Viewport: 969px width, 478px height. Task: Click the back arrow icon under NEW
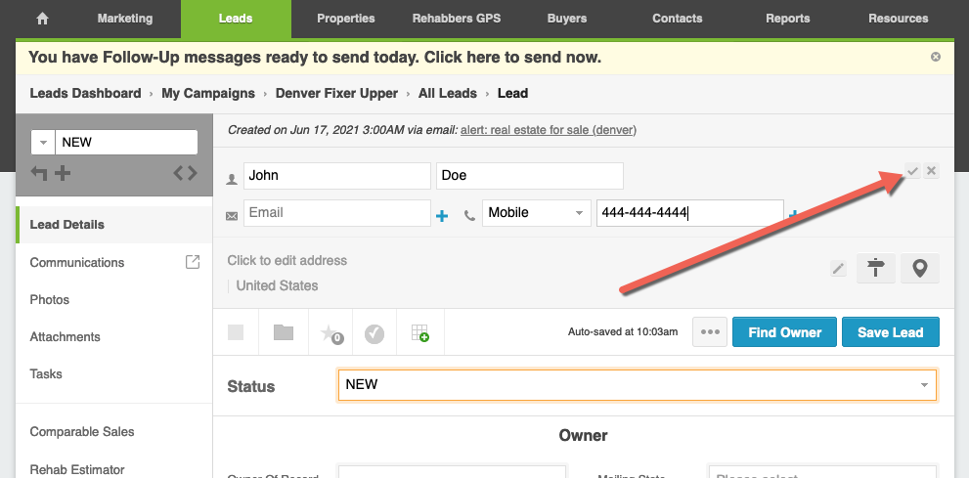[x=39, y=174]
